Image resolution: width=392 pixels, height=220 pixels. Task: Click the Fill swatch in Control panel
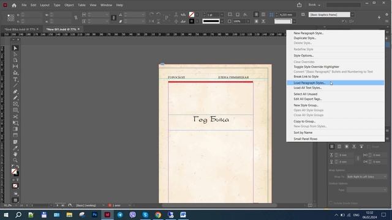[x=192, y=15]
